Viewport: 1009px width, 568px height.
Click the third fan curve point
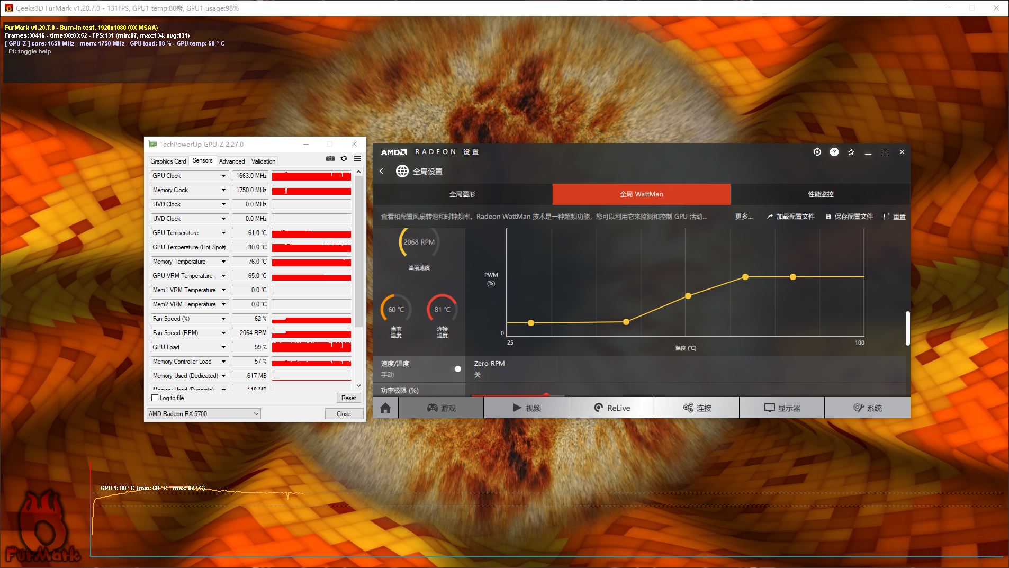688,296
